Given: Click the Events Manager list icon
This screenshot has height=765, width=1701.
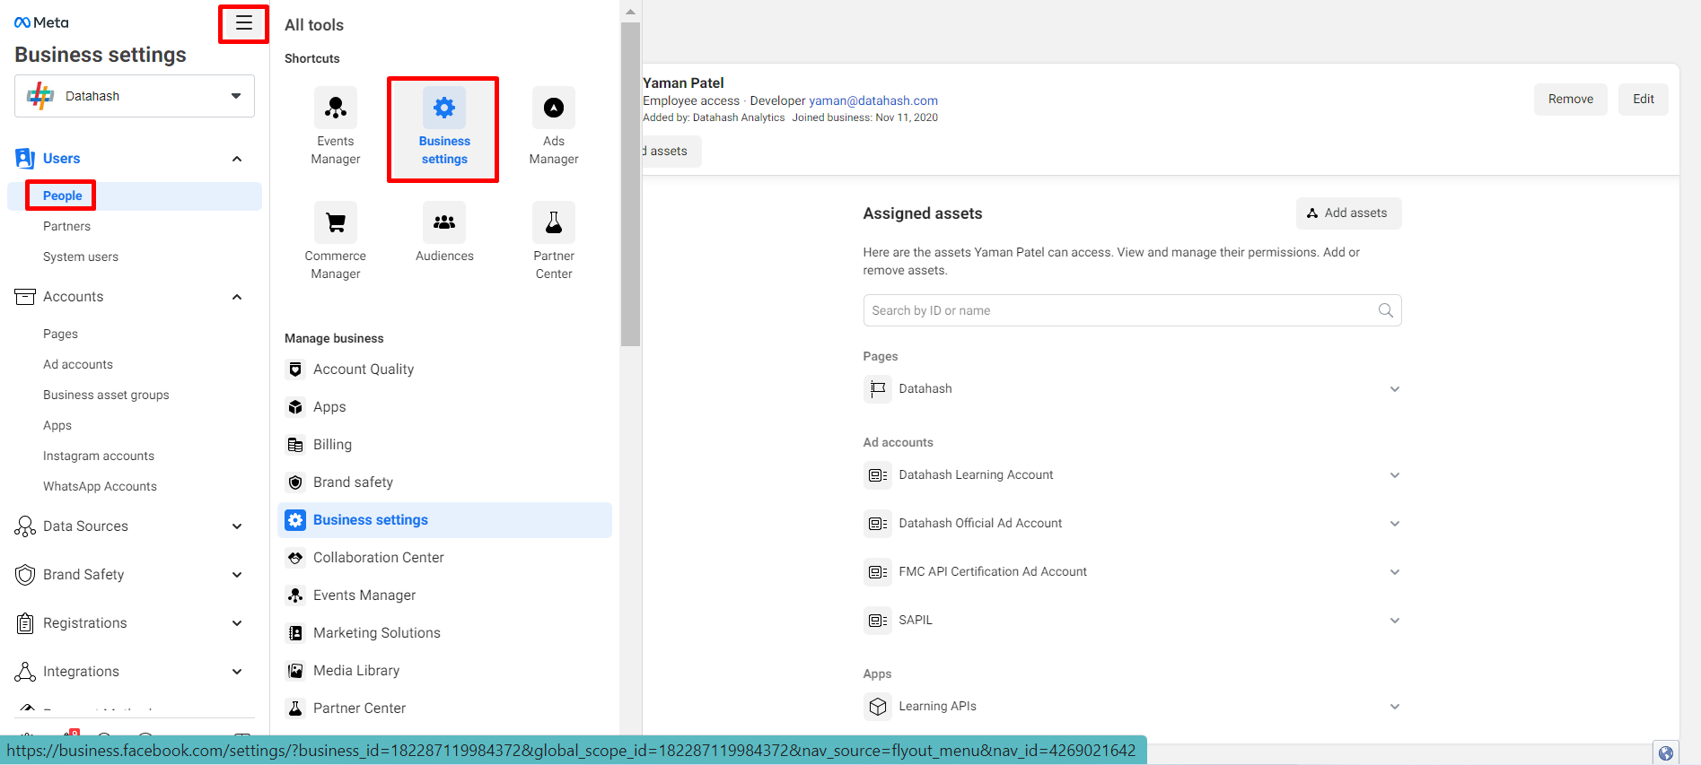Looking at the screenshot, I should pyautogui.click(x=295, y=595).
